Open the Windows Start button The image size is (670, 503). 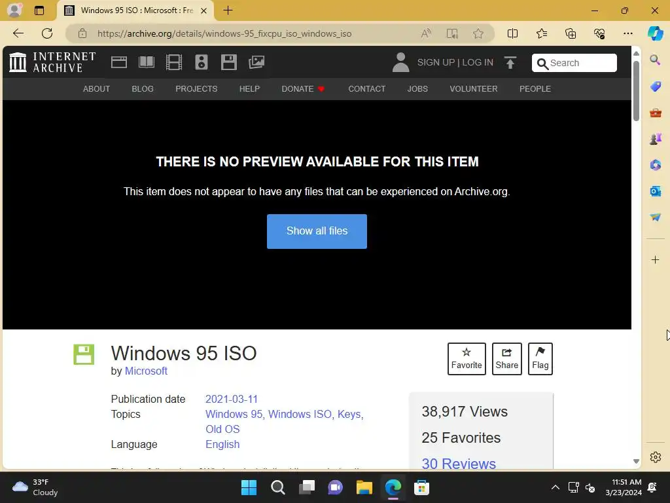[x=249, y=487]
